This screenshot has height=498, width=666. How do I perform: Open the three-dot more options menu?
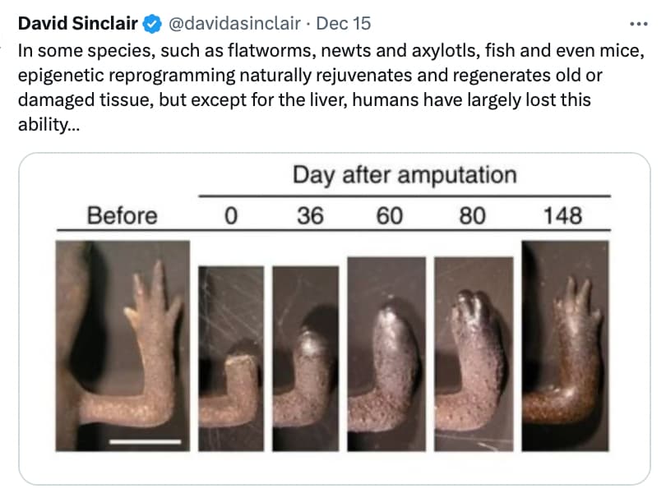pos(638,24)
